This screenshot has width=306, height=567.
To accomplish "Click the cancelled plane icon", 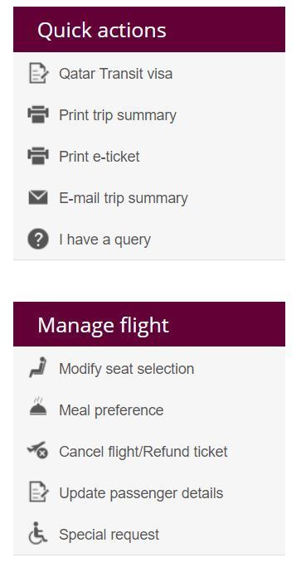I will (x=37, y=450).
